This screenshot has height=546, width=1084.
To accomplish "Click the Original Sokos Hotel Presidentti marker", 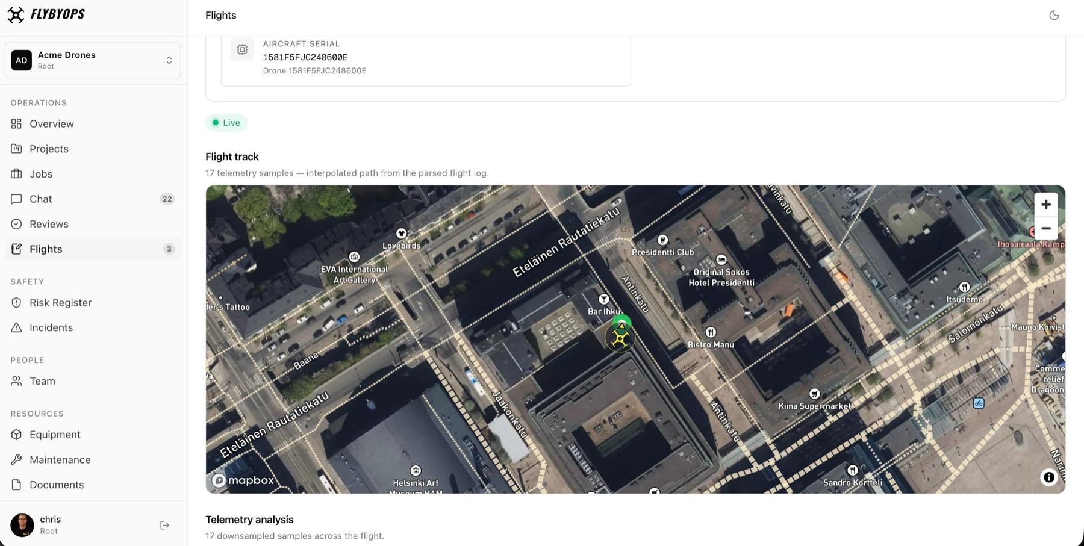I will 721,259.
